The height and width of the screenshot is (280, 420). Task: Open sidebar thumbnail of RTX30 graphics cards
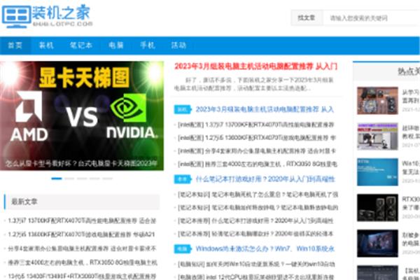[377, 208]
